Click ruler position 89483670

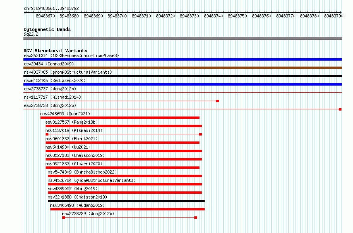click(x=46, y=16)
